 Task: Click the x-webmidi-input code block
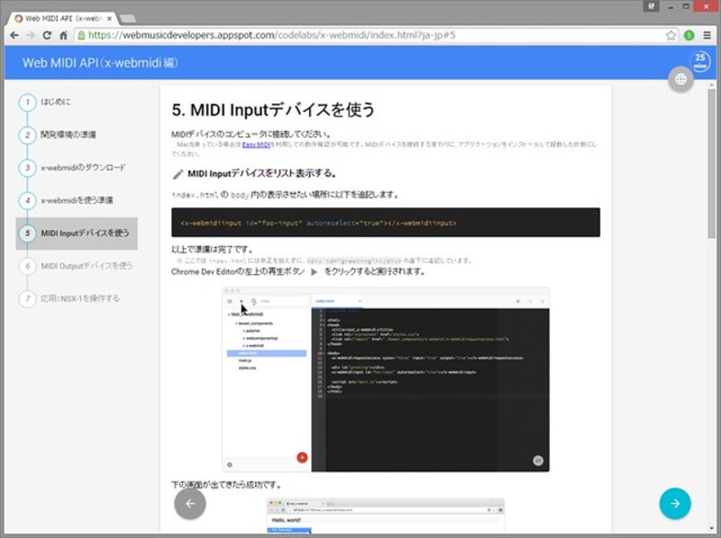386,223
